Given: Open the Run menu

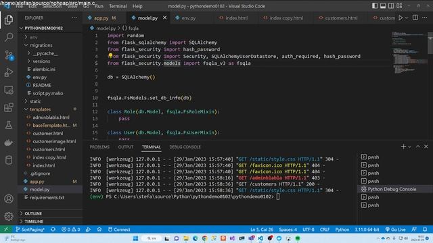Looking at the screenshot, I should pyautogui.click(x=99, y=6).
